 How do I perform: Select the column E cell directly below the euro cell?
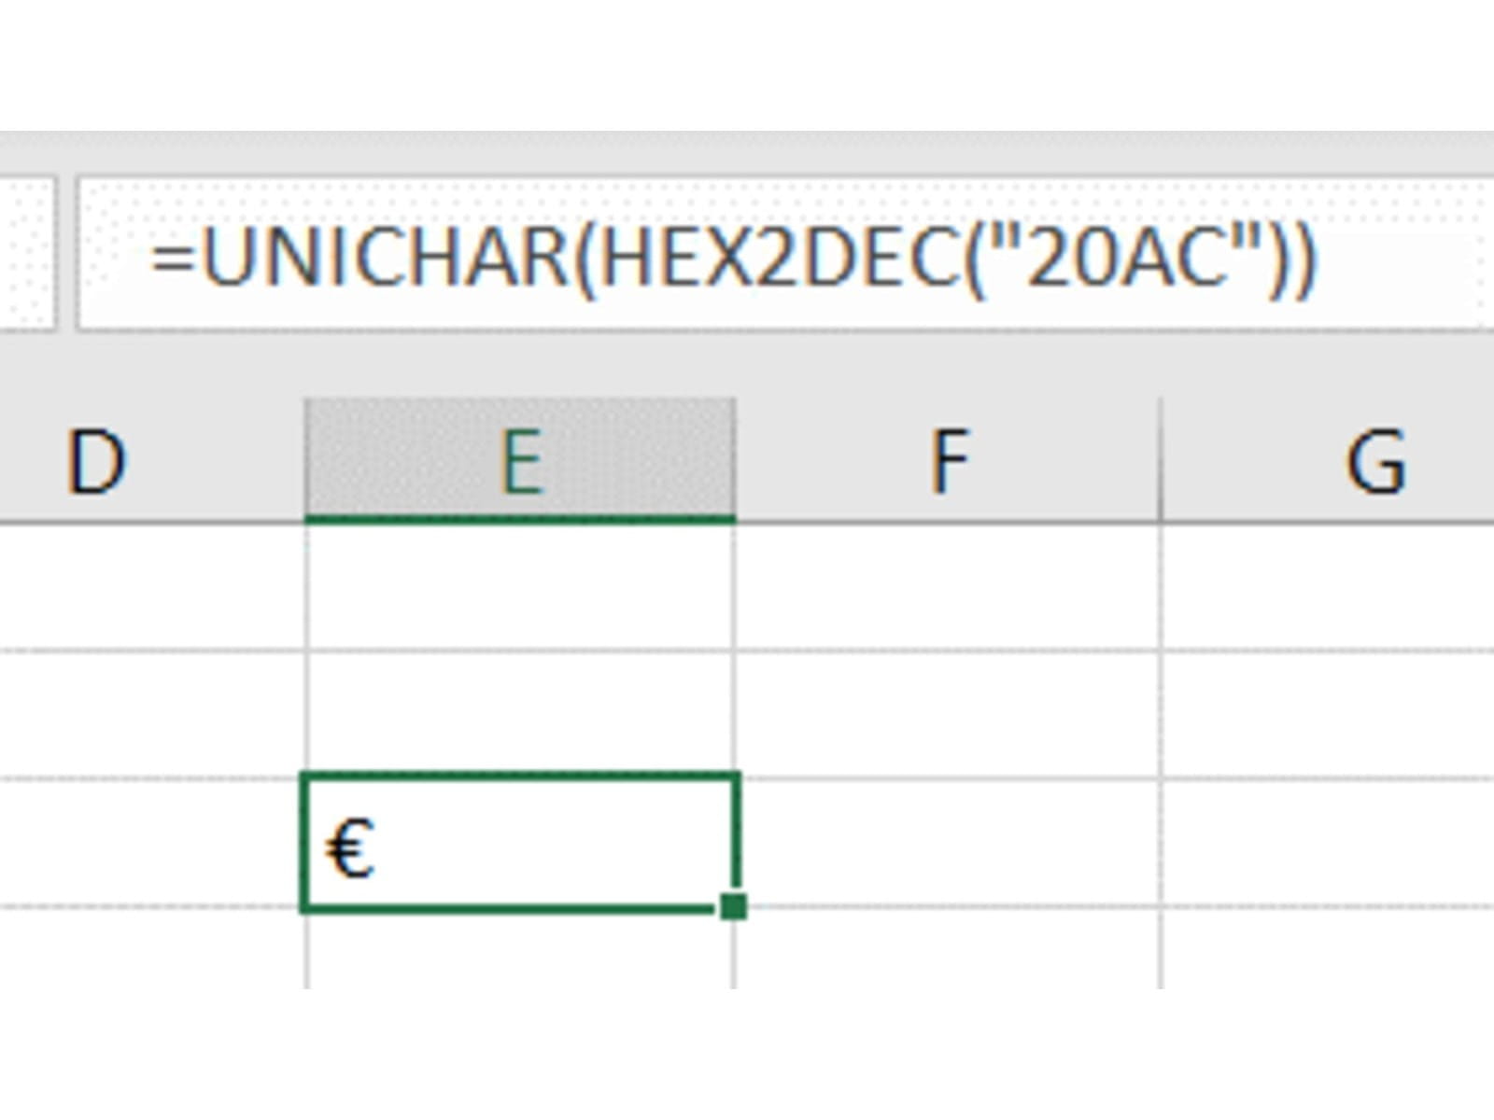(x=520, y=947)
